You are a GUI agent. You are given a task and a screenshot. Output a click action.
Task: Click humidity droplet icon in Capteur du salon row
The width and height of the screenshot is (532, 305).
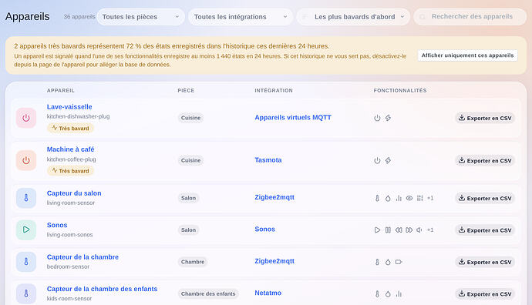pos(388,198)
